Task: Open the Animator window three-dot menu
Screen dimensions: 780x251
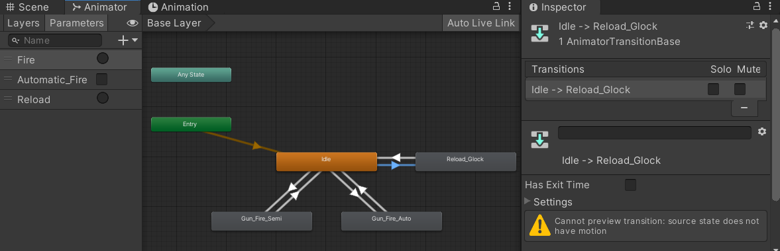Action: 510,7
